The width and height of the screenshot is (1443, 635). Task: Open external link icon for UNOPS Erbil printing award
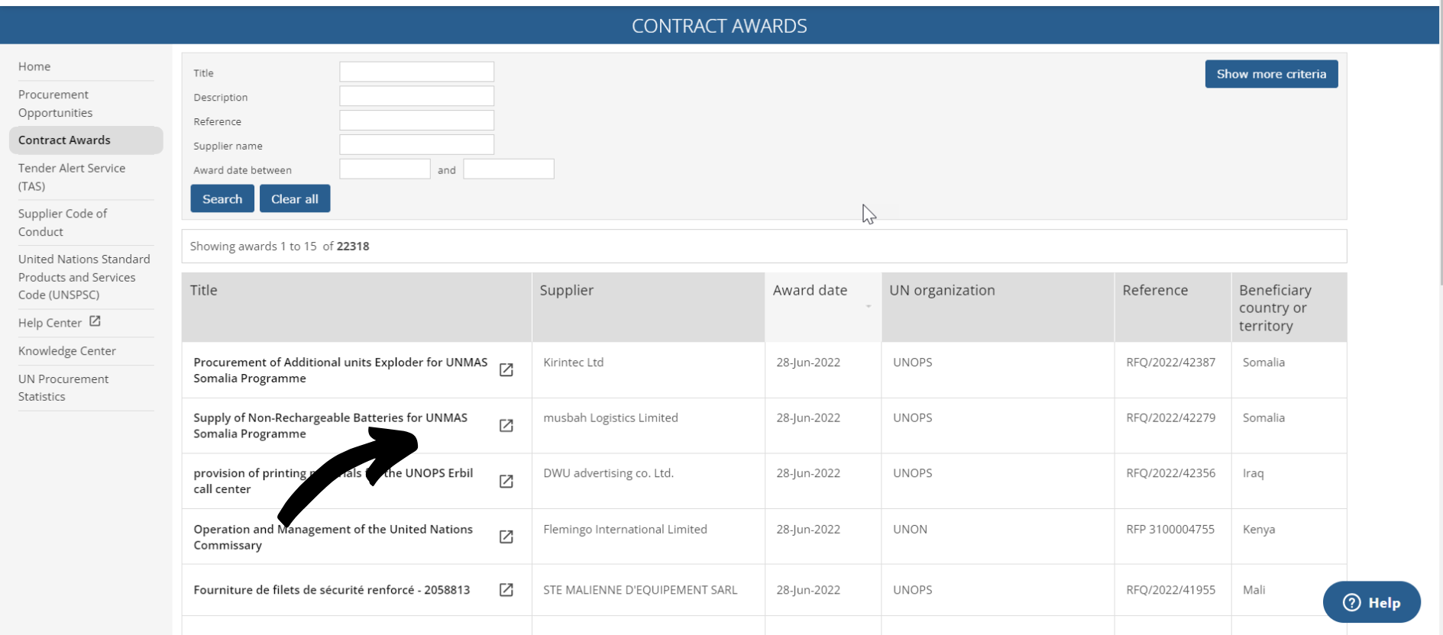pos(506,482)
